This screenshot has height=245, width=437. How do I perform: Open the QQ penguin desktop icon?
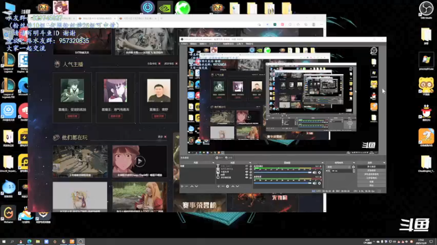[426, 113]
